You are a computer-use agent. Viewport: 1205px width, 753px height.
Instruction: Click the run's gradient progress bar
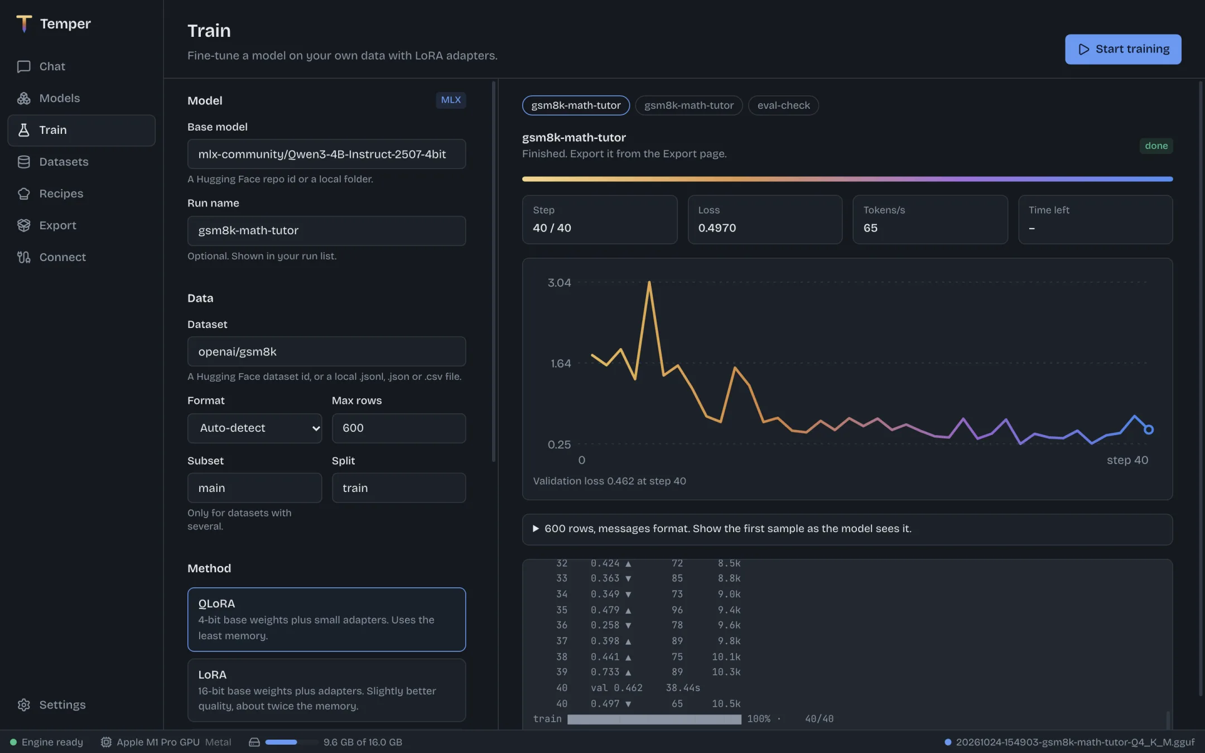[847, 179]
